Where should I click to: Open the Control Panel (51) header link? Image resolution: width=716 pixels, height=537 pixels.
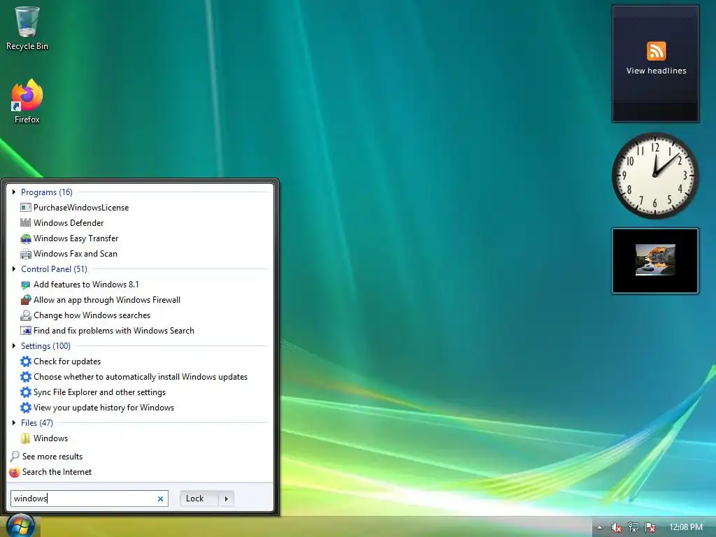point(54,269)
